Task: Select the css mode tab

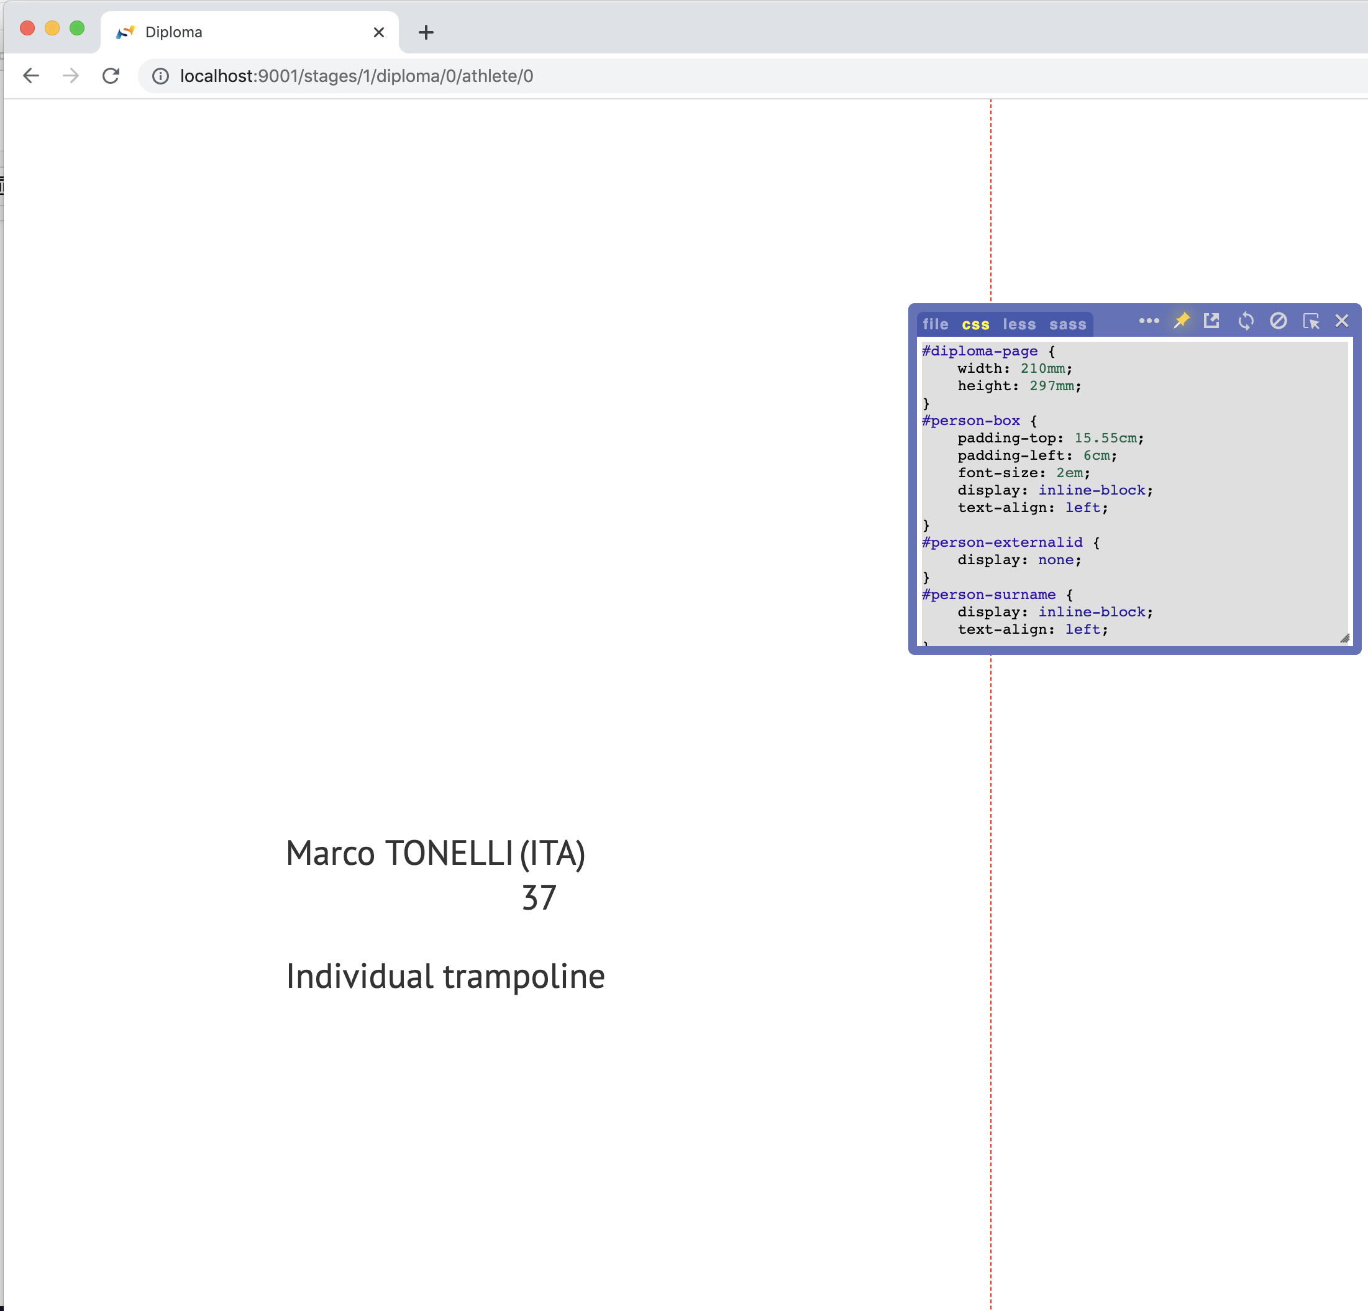Action: 975,324
